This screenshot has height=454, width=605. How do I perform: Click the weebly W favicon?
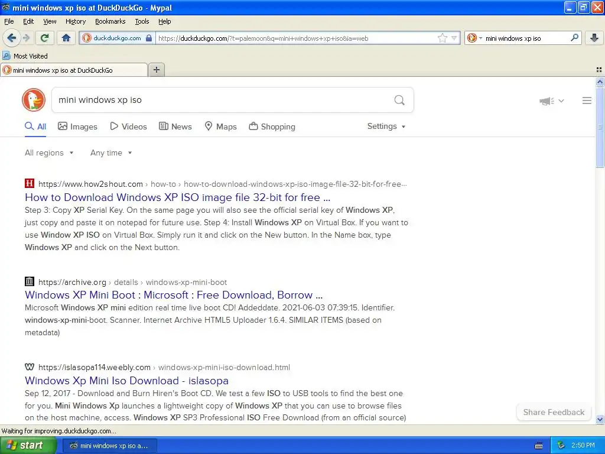(30, 367)
